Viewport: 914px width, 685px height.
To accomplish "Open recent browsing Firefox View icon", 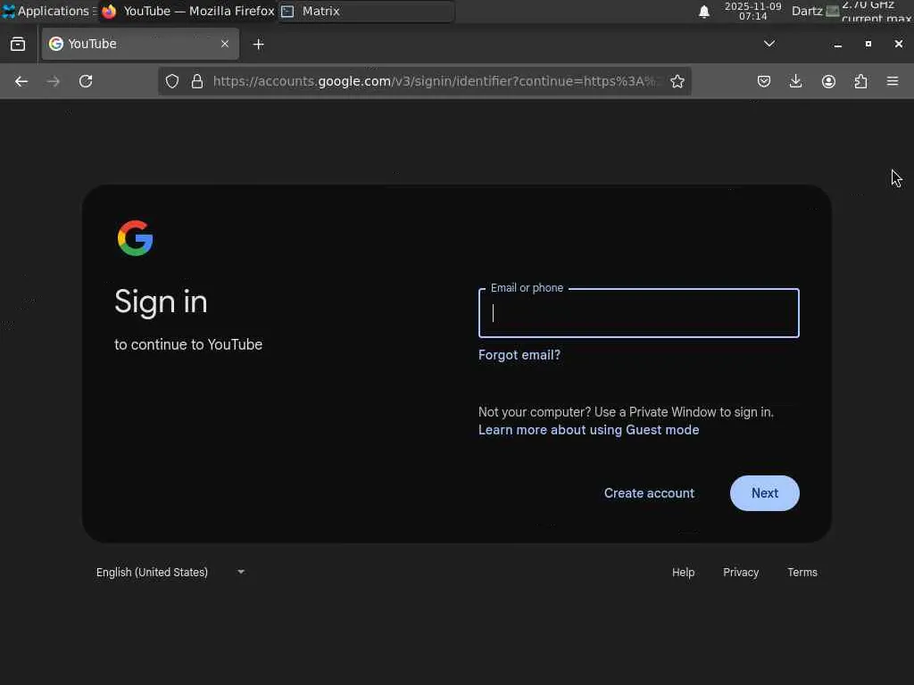I will [18, 44].
